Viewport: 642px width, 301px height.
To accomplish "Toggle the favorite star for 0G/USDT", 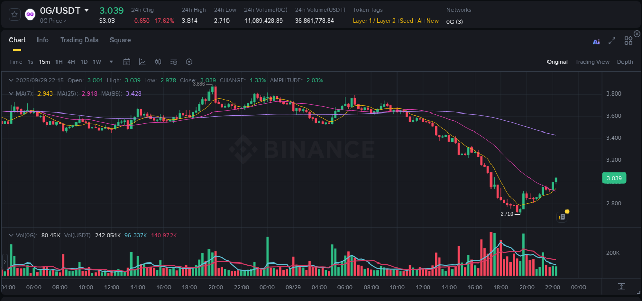I will [x=14, y=14].
